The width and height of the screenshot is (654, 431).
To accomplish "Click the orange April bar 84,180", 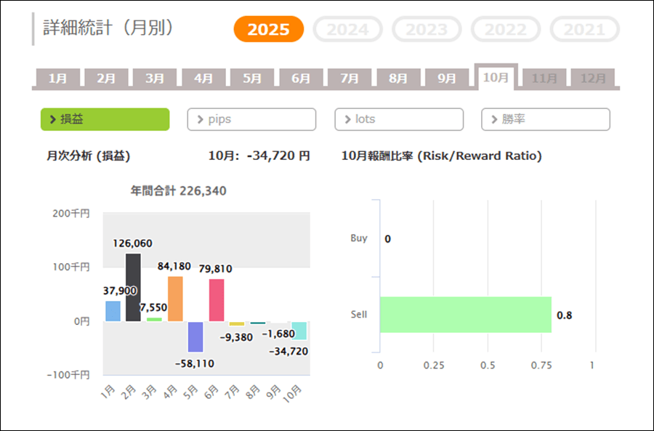I will point(175,299).
